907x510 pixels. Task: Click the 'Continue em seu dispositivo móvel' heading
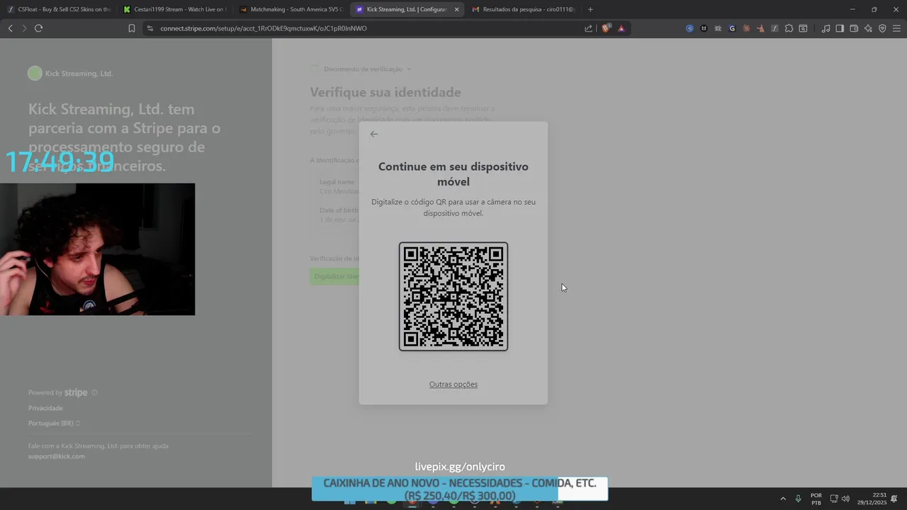(453, 174)
